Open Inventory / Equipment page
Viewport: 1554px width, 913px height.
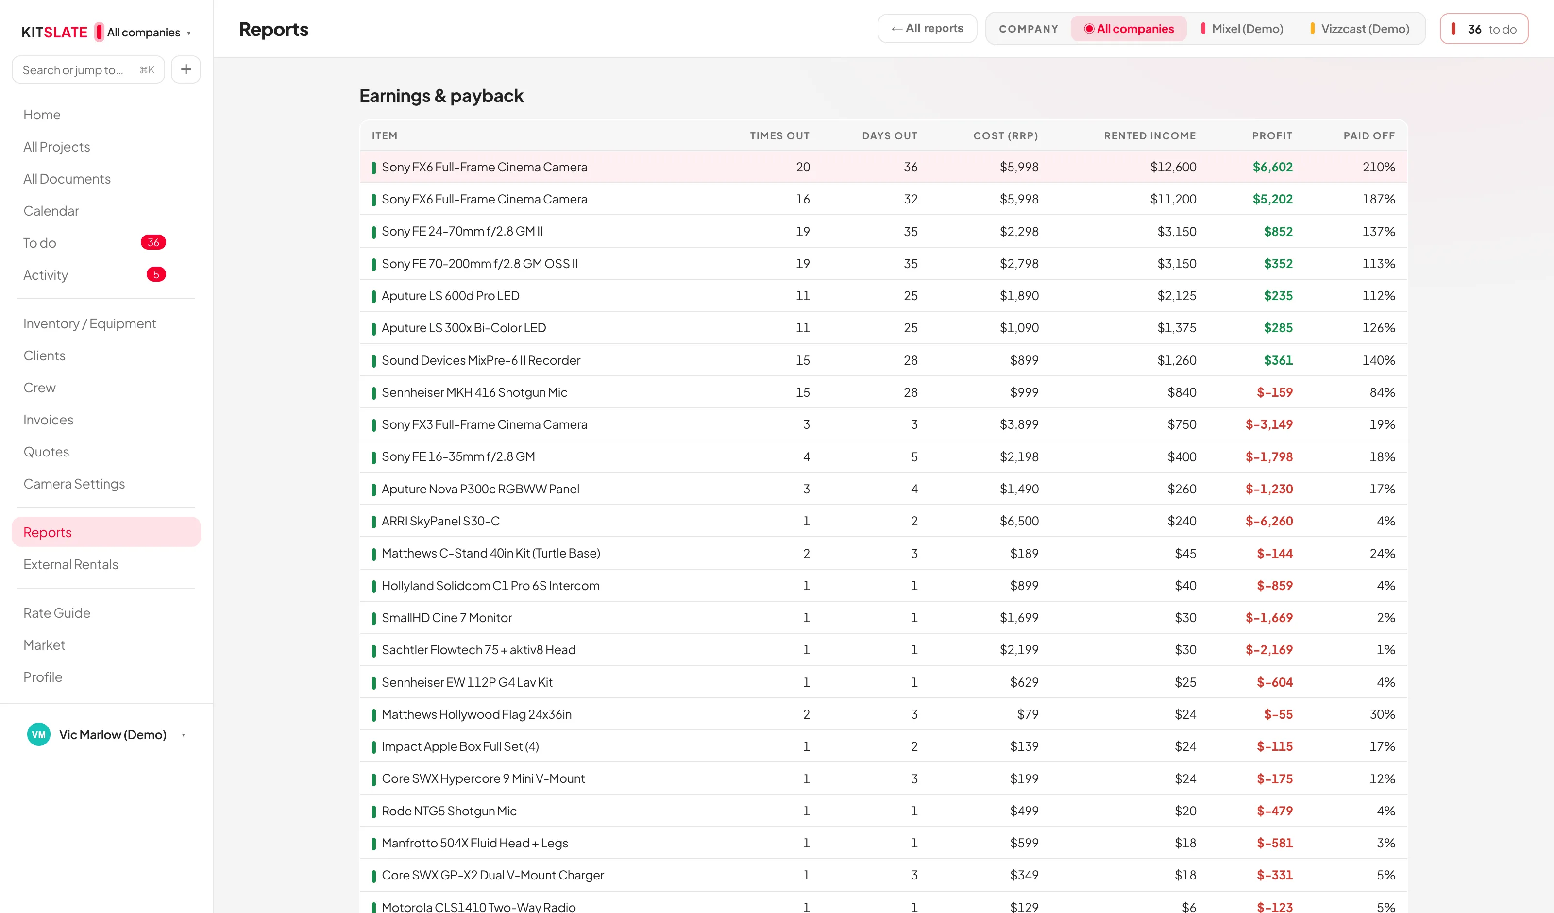tap(89, 324)
